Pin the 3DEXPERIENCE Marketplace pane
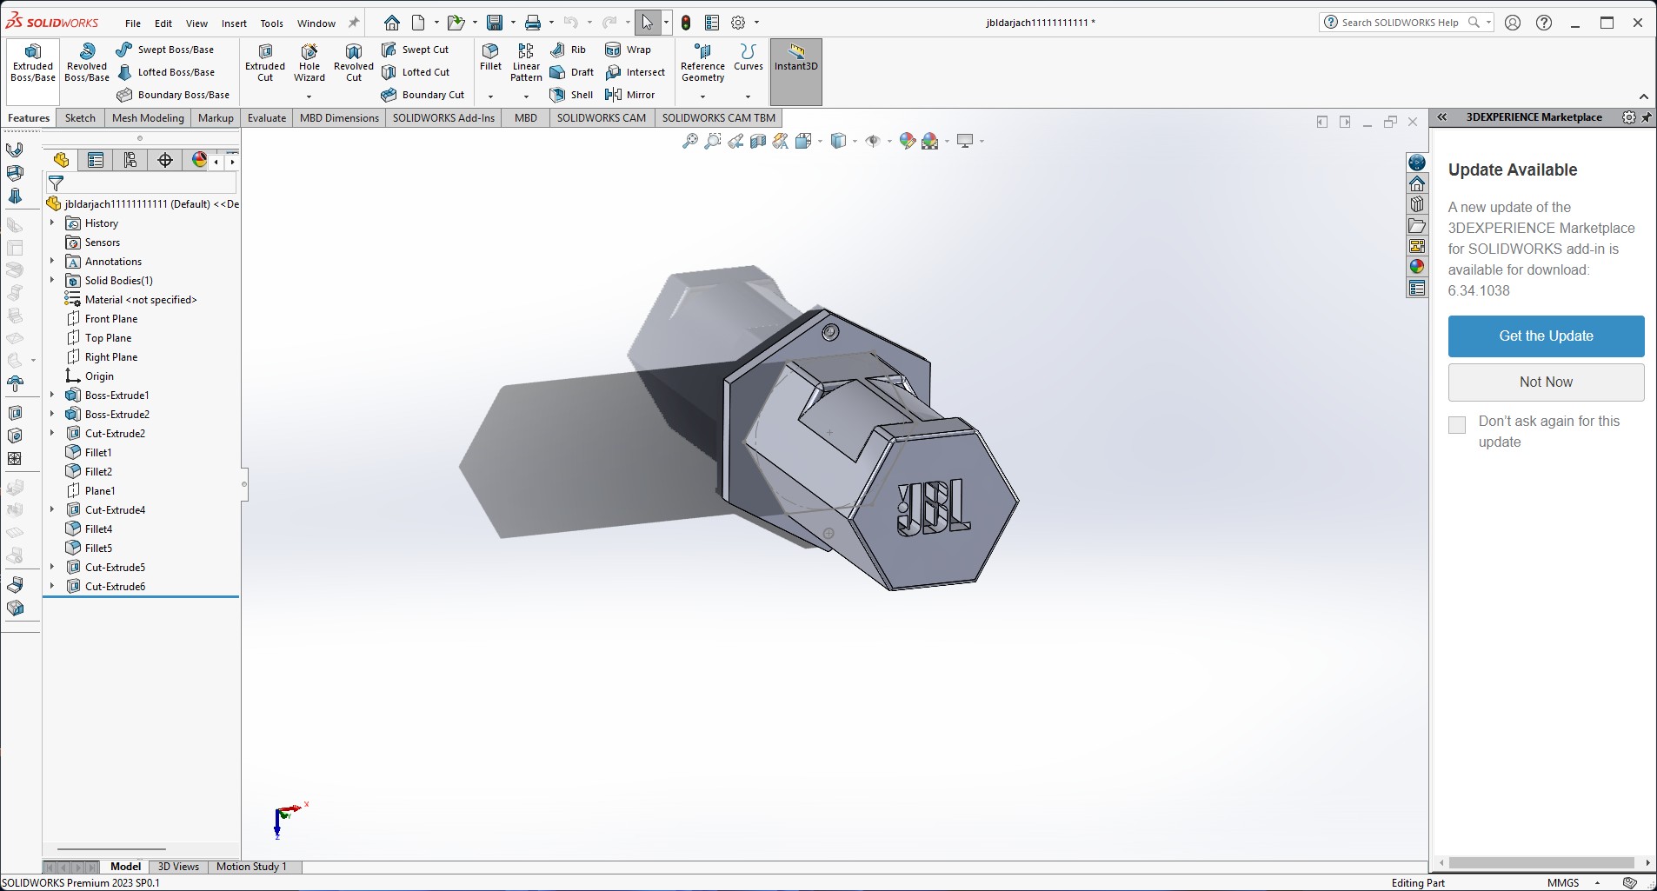 point(1647,117)
